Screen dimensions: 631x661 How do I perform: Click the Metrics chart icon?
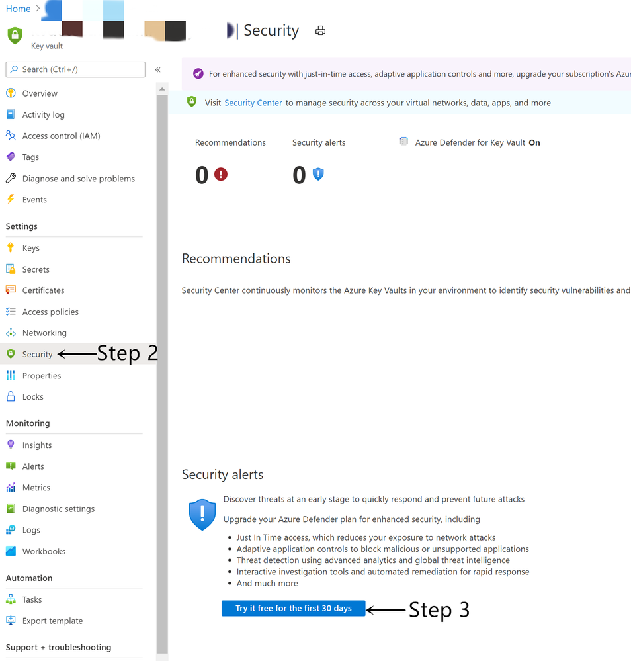tap(11, 488)
